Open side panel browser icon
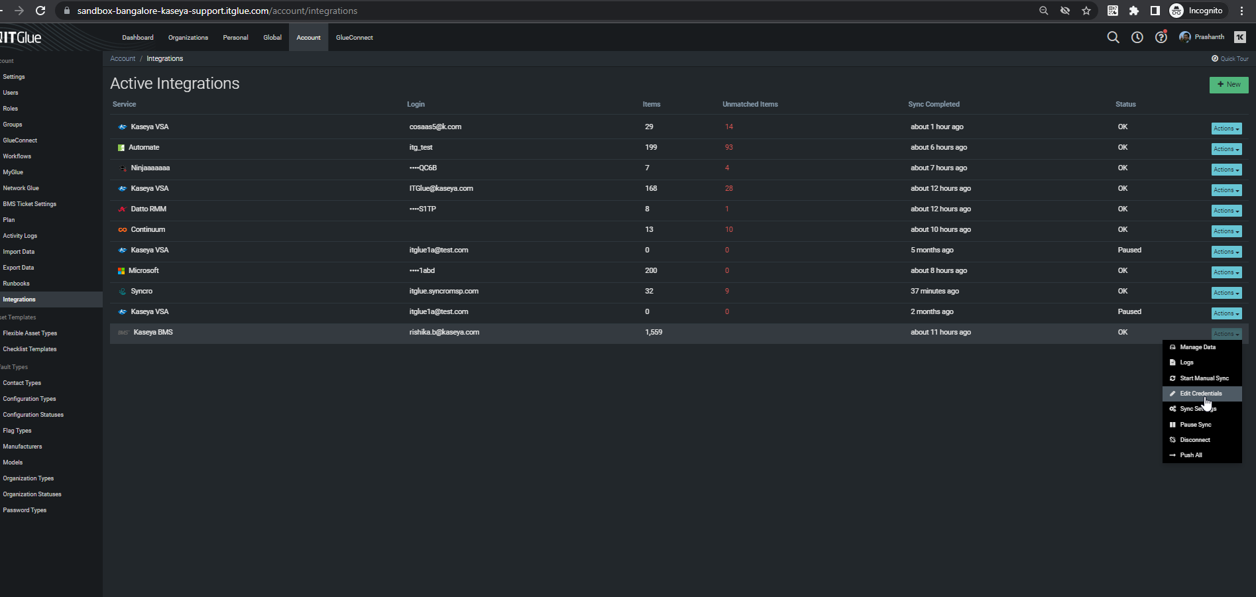 click(1155, 11)
